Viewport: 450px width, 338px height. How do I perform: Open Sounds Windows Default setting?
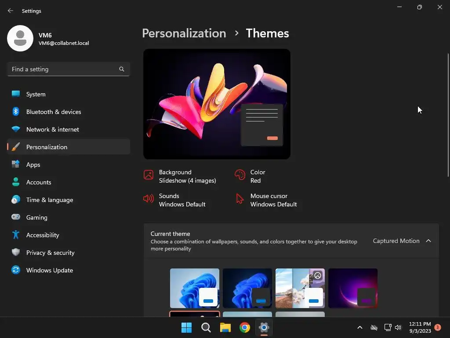click(x=174, y=200)
